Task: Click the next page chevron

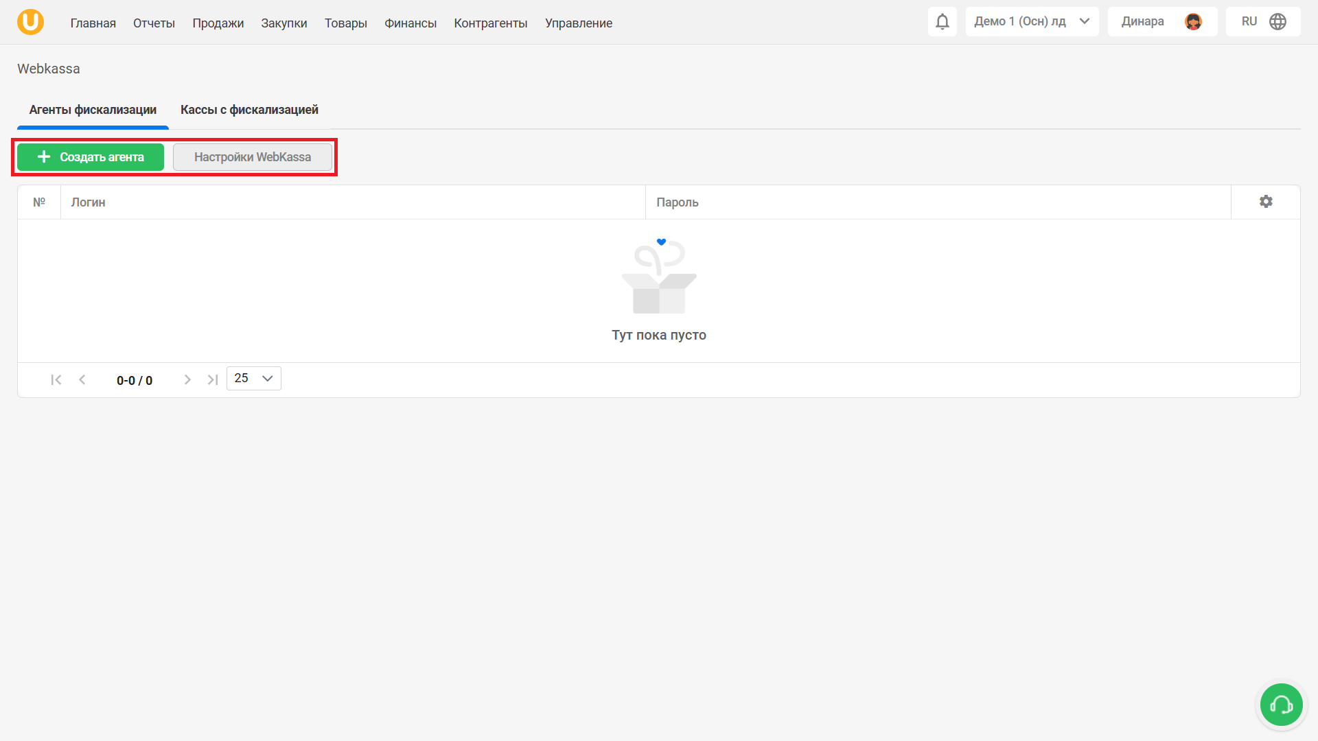Action: pos(187,379)
